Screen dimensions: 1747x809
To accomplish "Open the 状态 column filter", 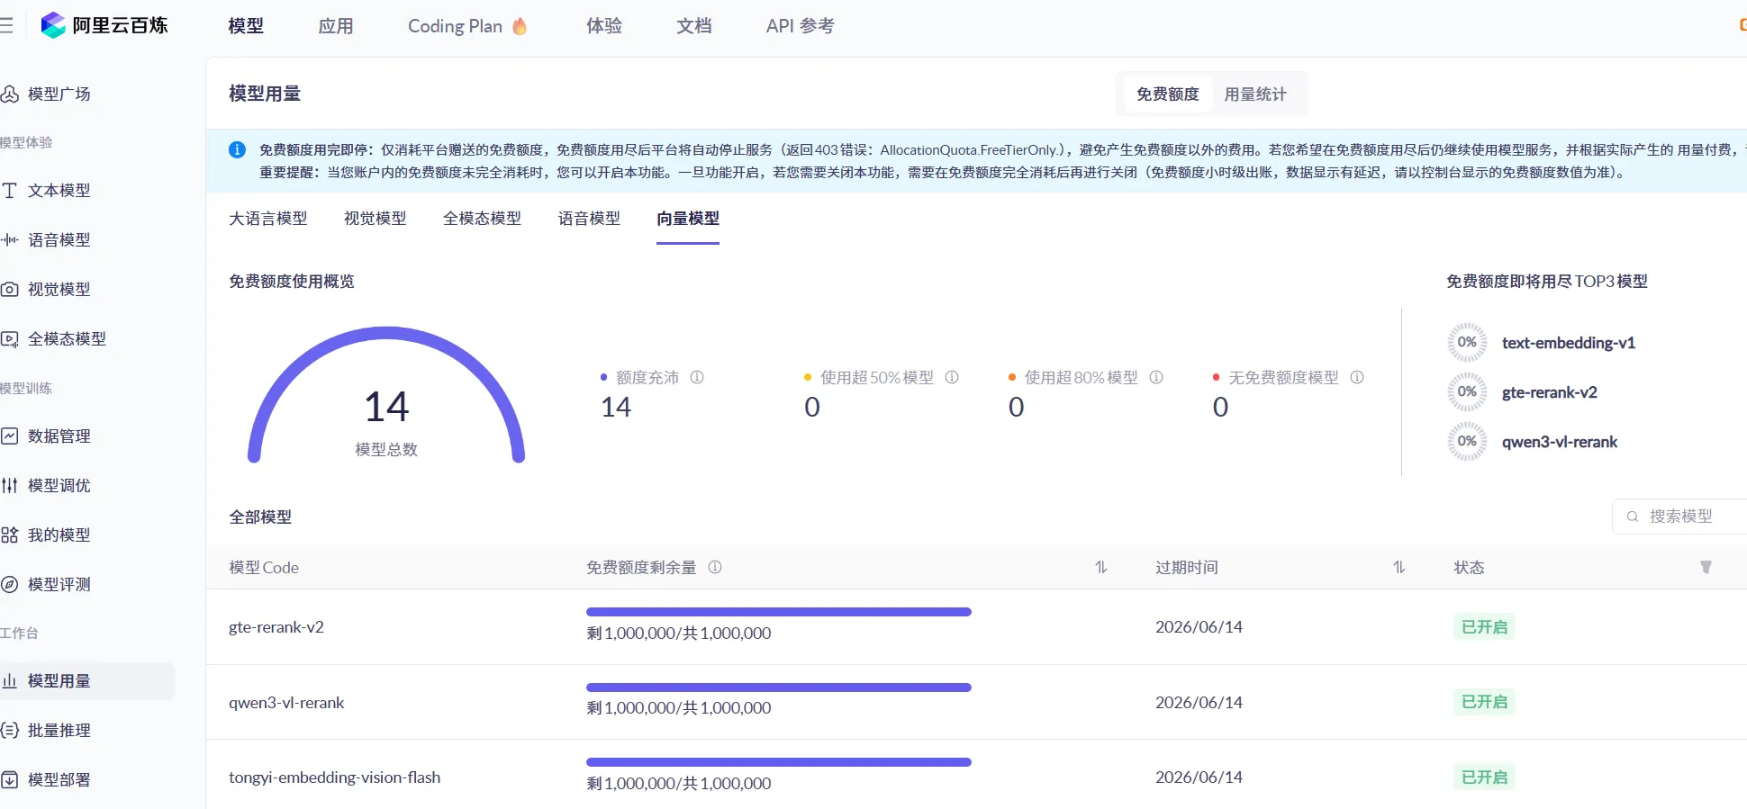I will [x=1706, y=568].
